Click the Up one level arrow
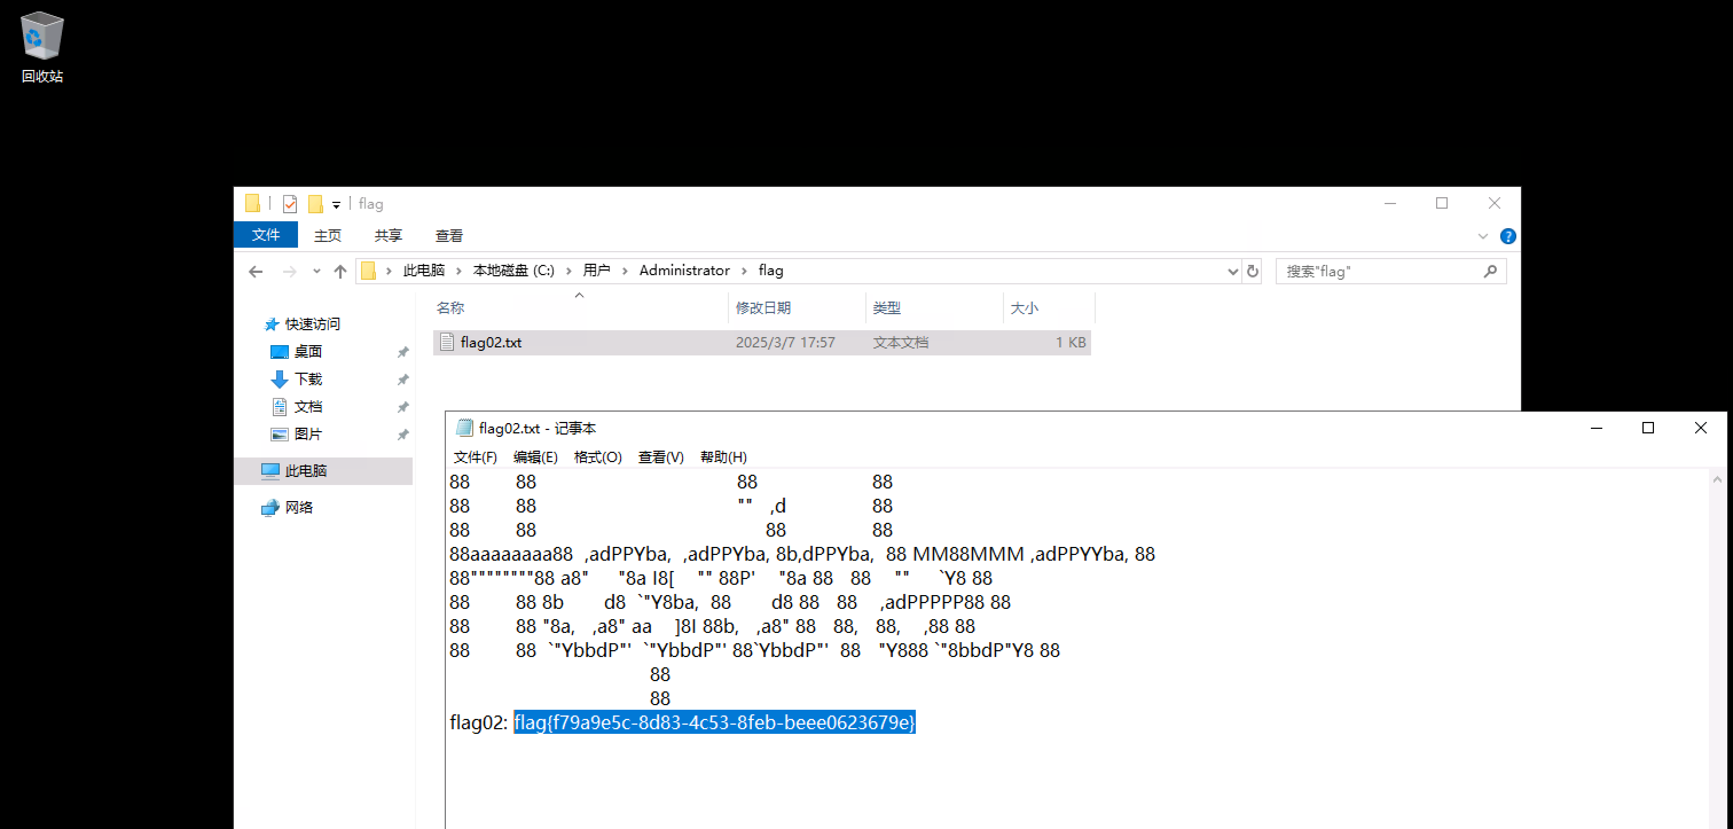Image resolution: width=1733 pixels, height=829 pixels. [x=340, y=271]
